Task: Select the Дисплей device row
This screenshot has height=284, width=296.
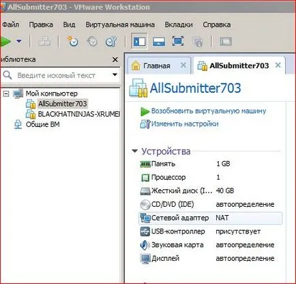Action: pos(210,258)
